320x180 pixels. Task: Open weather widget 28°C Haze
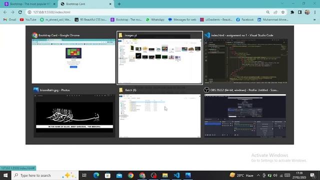pyautogui.click(x=241, y=175)
